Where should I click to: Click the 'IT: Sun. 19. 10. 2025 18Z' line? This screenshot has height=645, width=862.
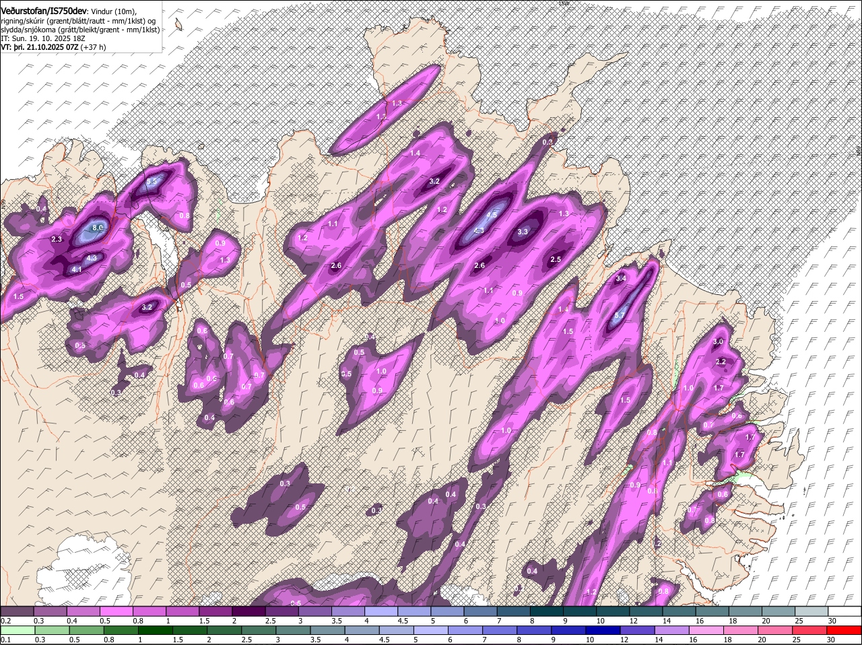(42, 39)
